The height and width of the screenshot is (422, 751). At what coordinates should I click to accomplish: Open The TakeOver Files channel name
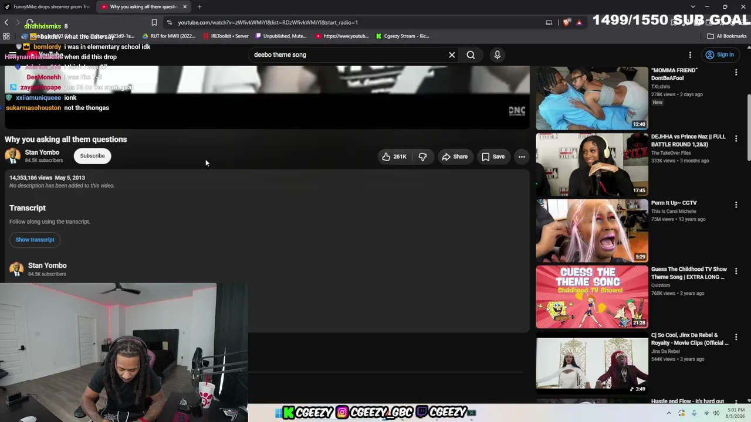671,153
